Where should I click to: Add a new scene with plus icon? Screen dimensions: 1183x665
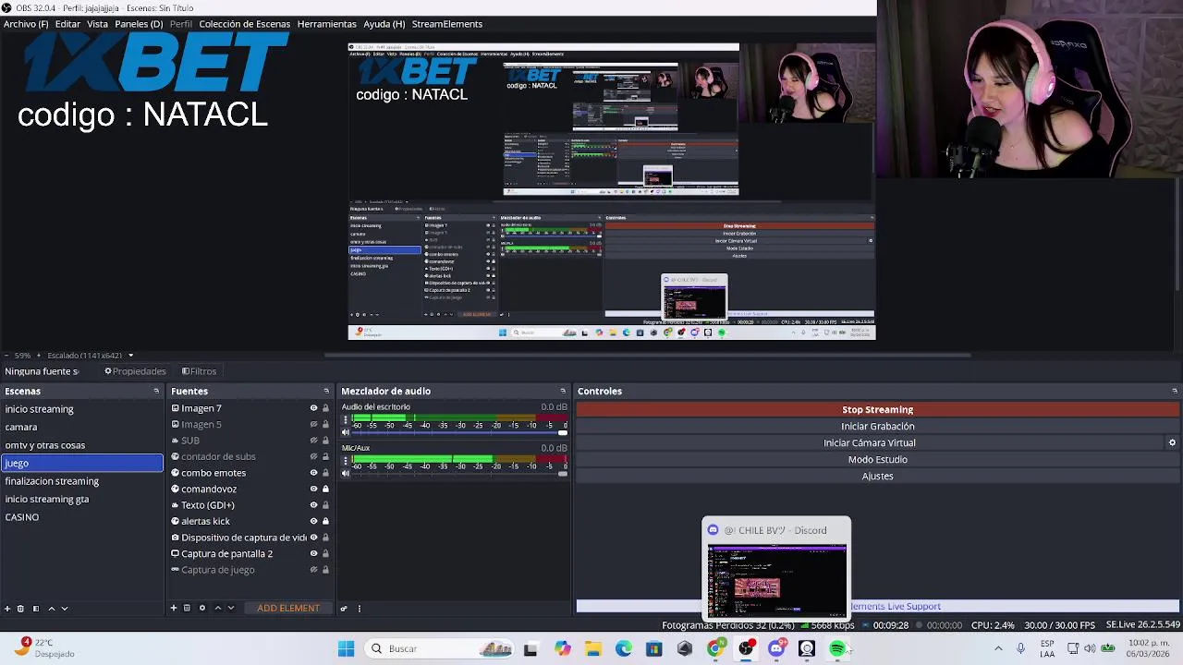pyautogui.click(x=7, y=608)
